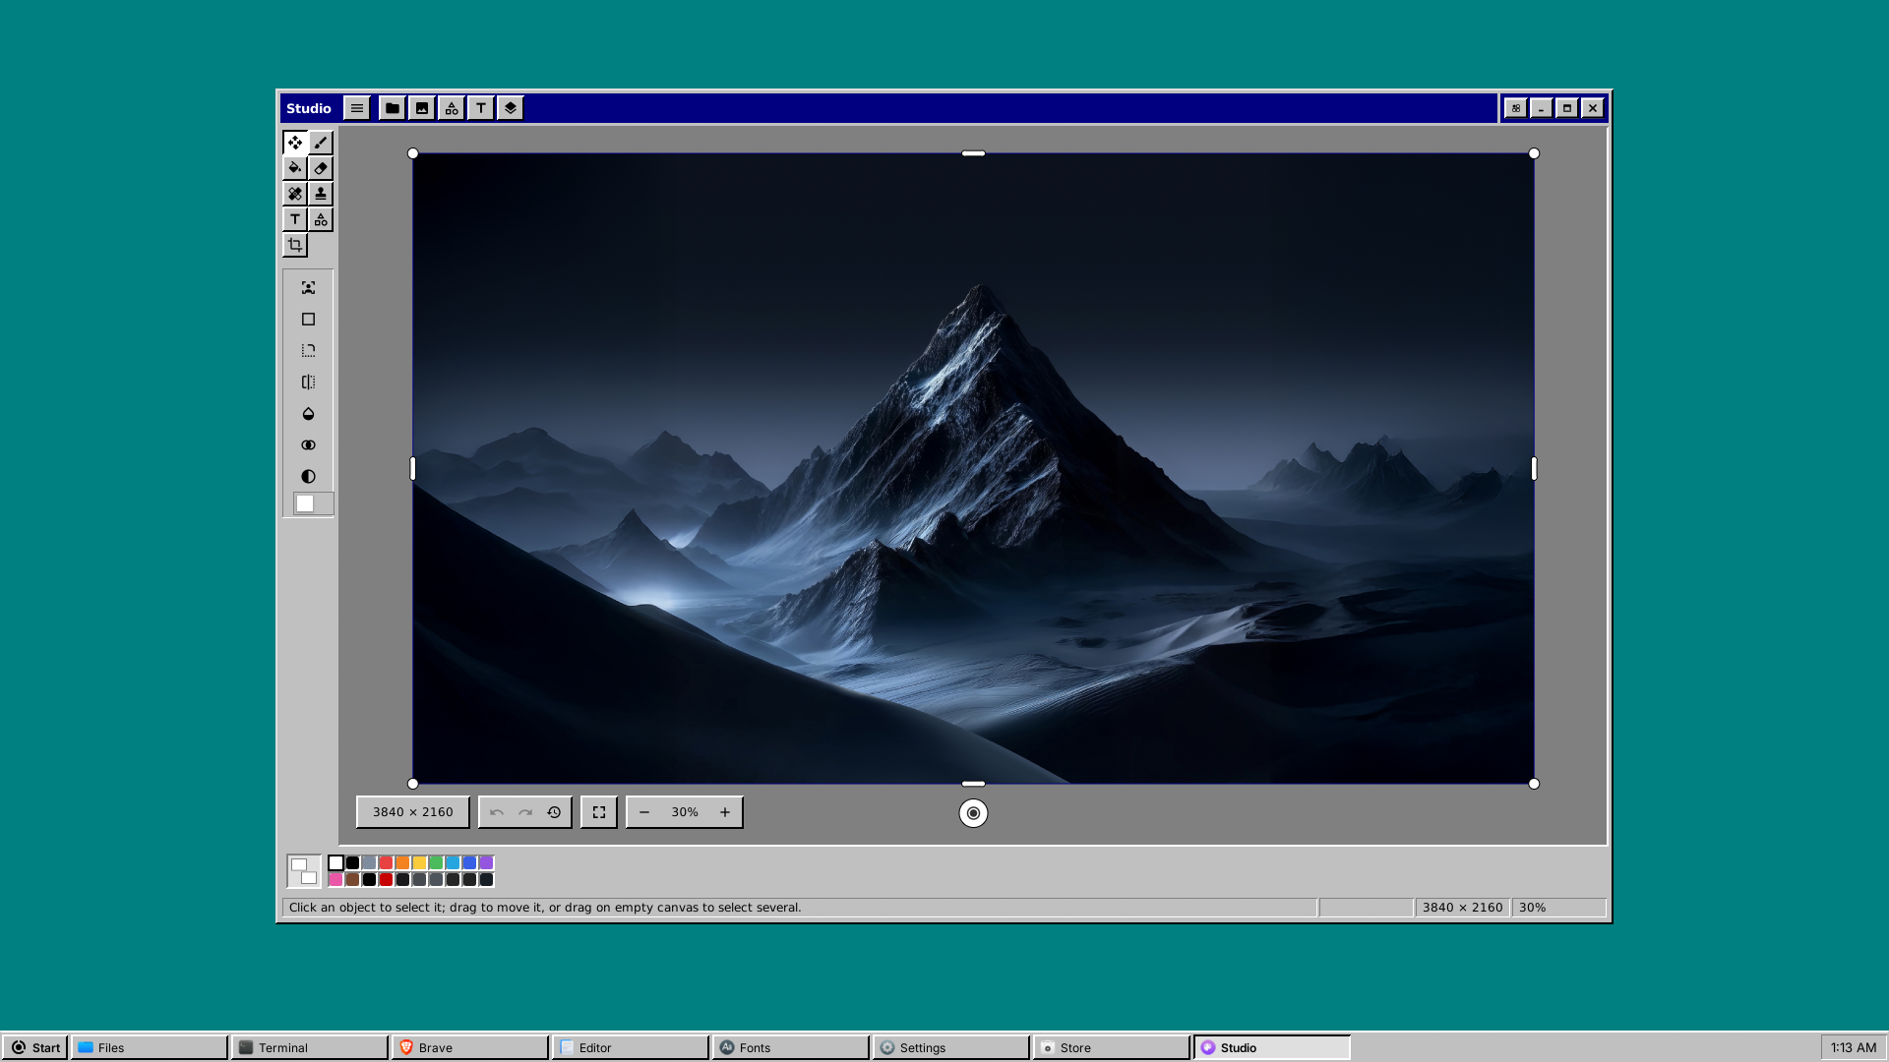This screenshot has height=1062, width=1889.
Task: Click the opacity droplet icon in options panel
Action: coord(309,414)
